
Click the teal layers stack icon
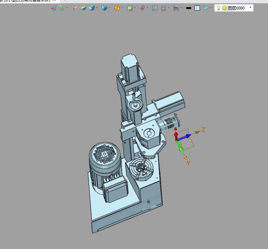[x=206, y=8]
